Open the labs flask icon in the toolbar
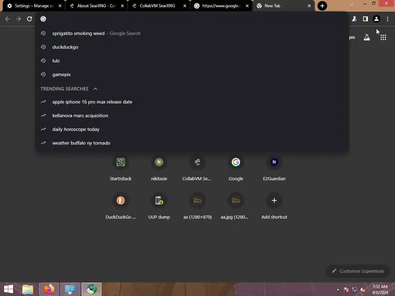The image size is (395, 296). 355,19
